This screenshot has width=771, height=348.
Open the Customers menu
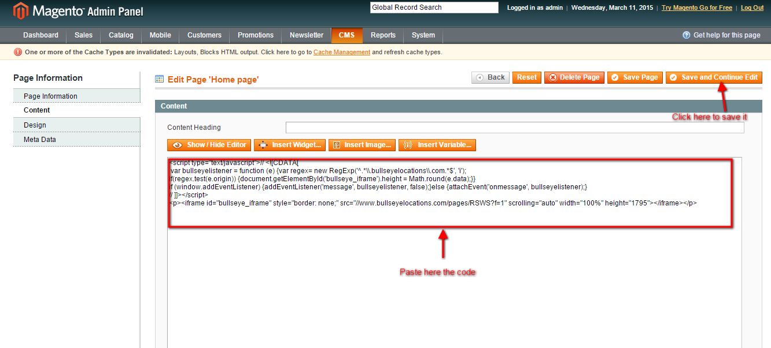tap(204, 35)
